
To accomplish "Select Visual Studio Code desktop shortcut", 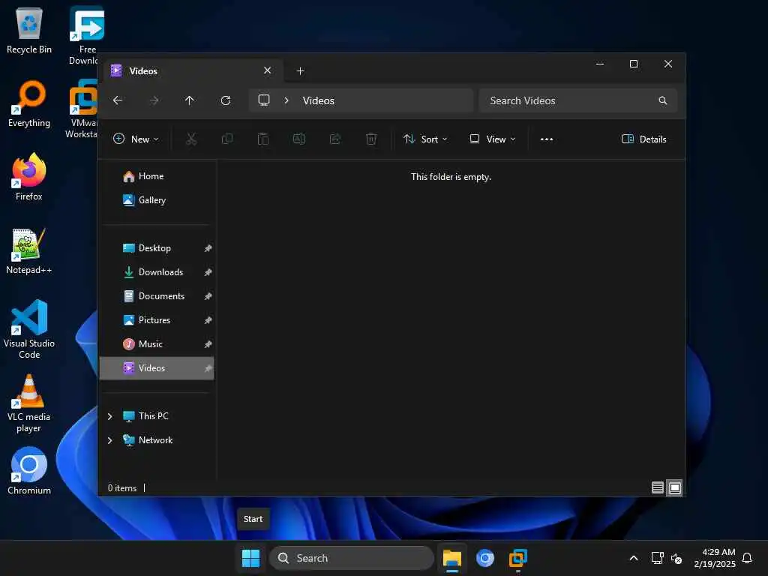I will tap(29, 329).
